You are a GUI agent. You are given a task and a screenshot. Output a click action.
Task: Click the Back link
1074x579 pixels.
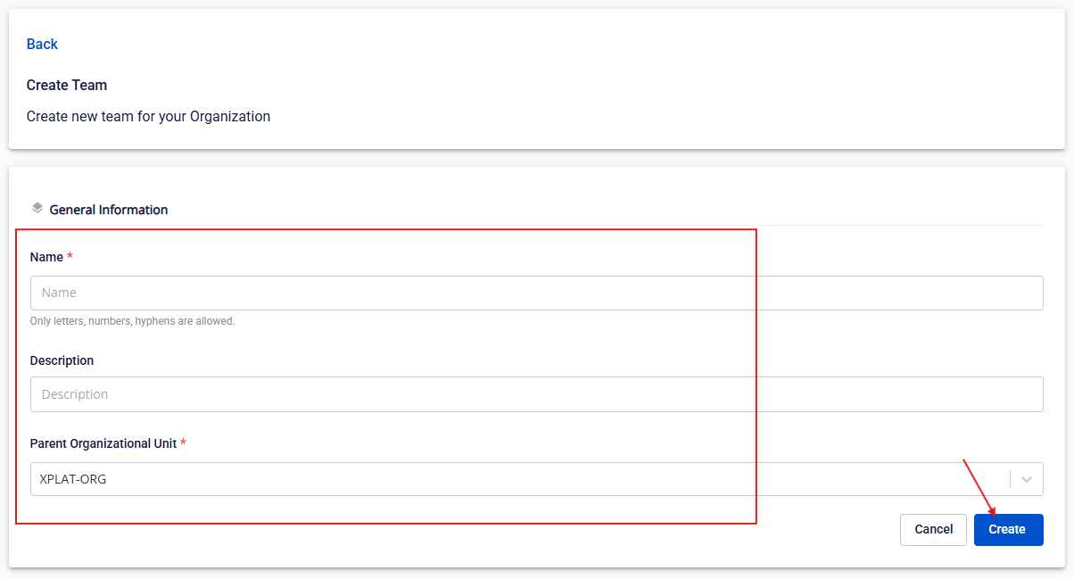(42, 44)
